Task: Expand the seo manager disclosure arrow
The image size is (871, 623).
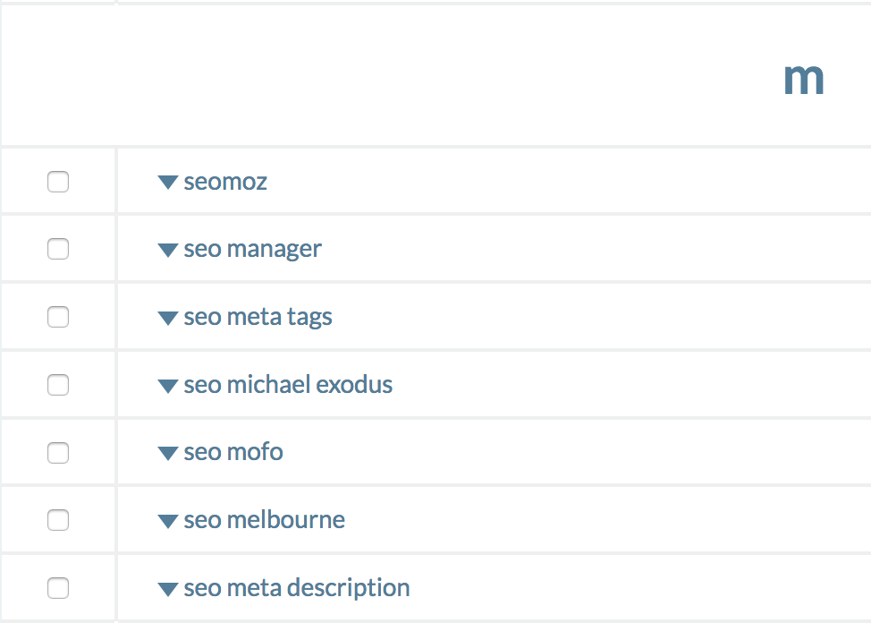Action: tap(168, 251)
